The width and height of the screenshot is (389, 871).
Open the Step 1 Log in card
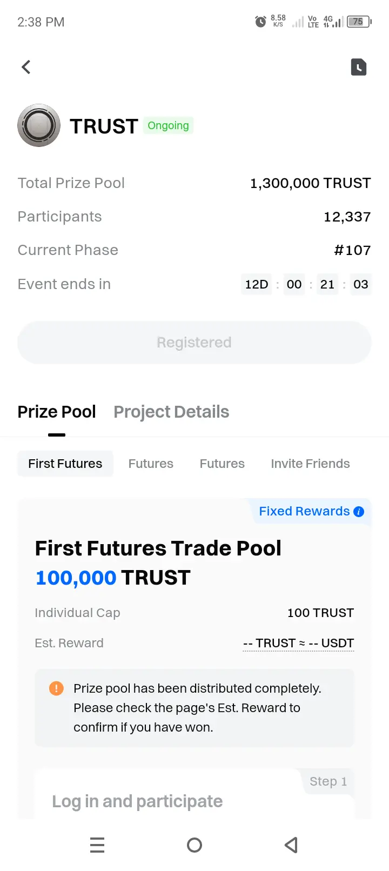click(x=194, y=794)
